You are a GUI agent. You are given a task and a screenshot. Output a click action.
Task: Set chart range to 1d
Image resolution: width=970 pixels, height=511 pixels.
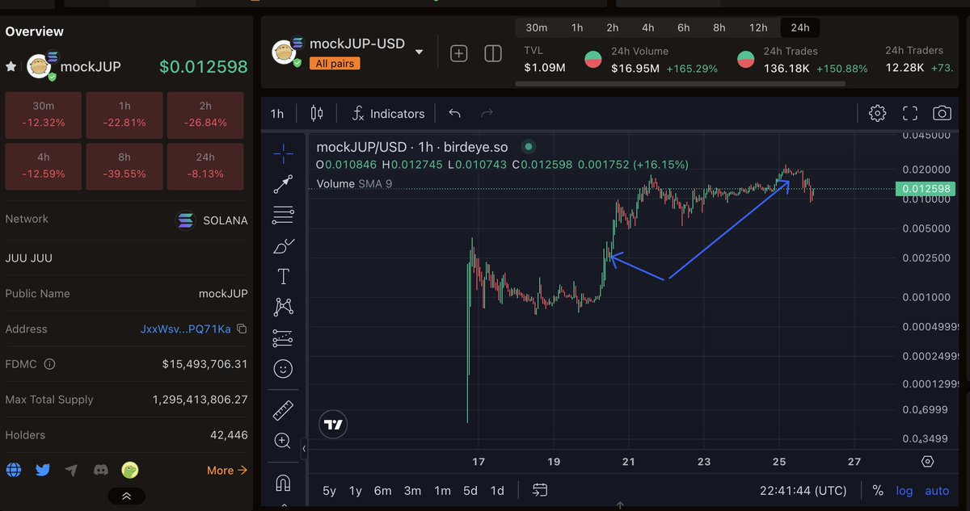[x=497, y=491]
